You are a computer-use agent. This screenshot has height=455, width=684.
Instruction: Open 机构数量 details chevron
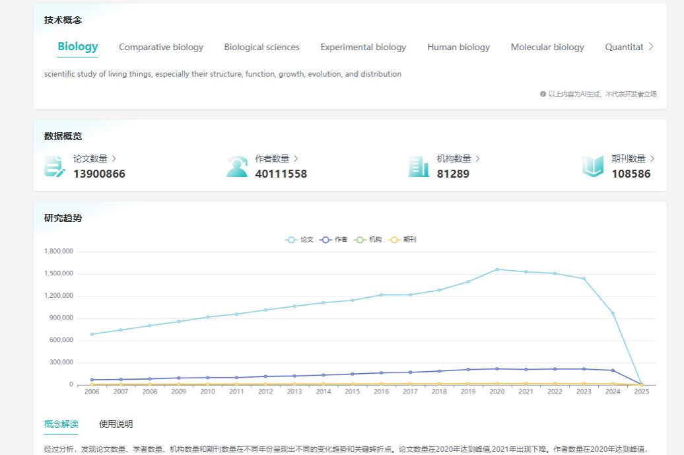[x=477, y=158]
